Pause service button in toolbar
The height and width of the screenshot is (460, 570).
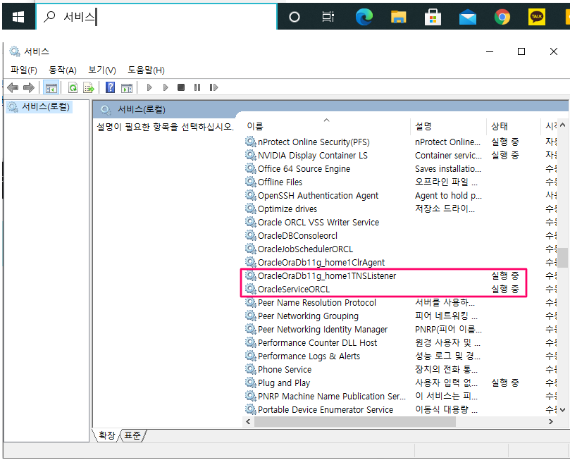[x=197, y=87]
